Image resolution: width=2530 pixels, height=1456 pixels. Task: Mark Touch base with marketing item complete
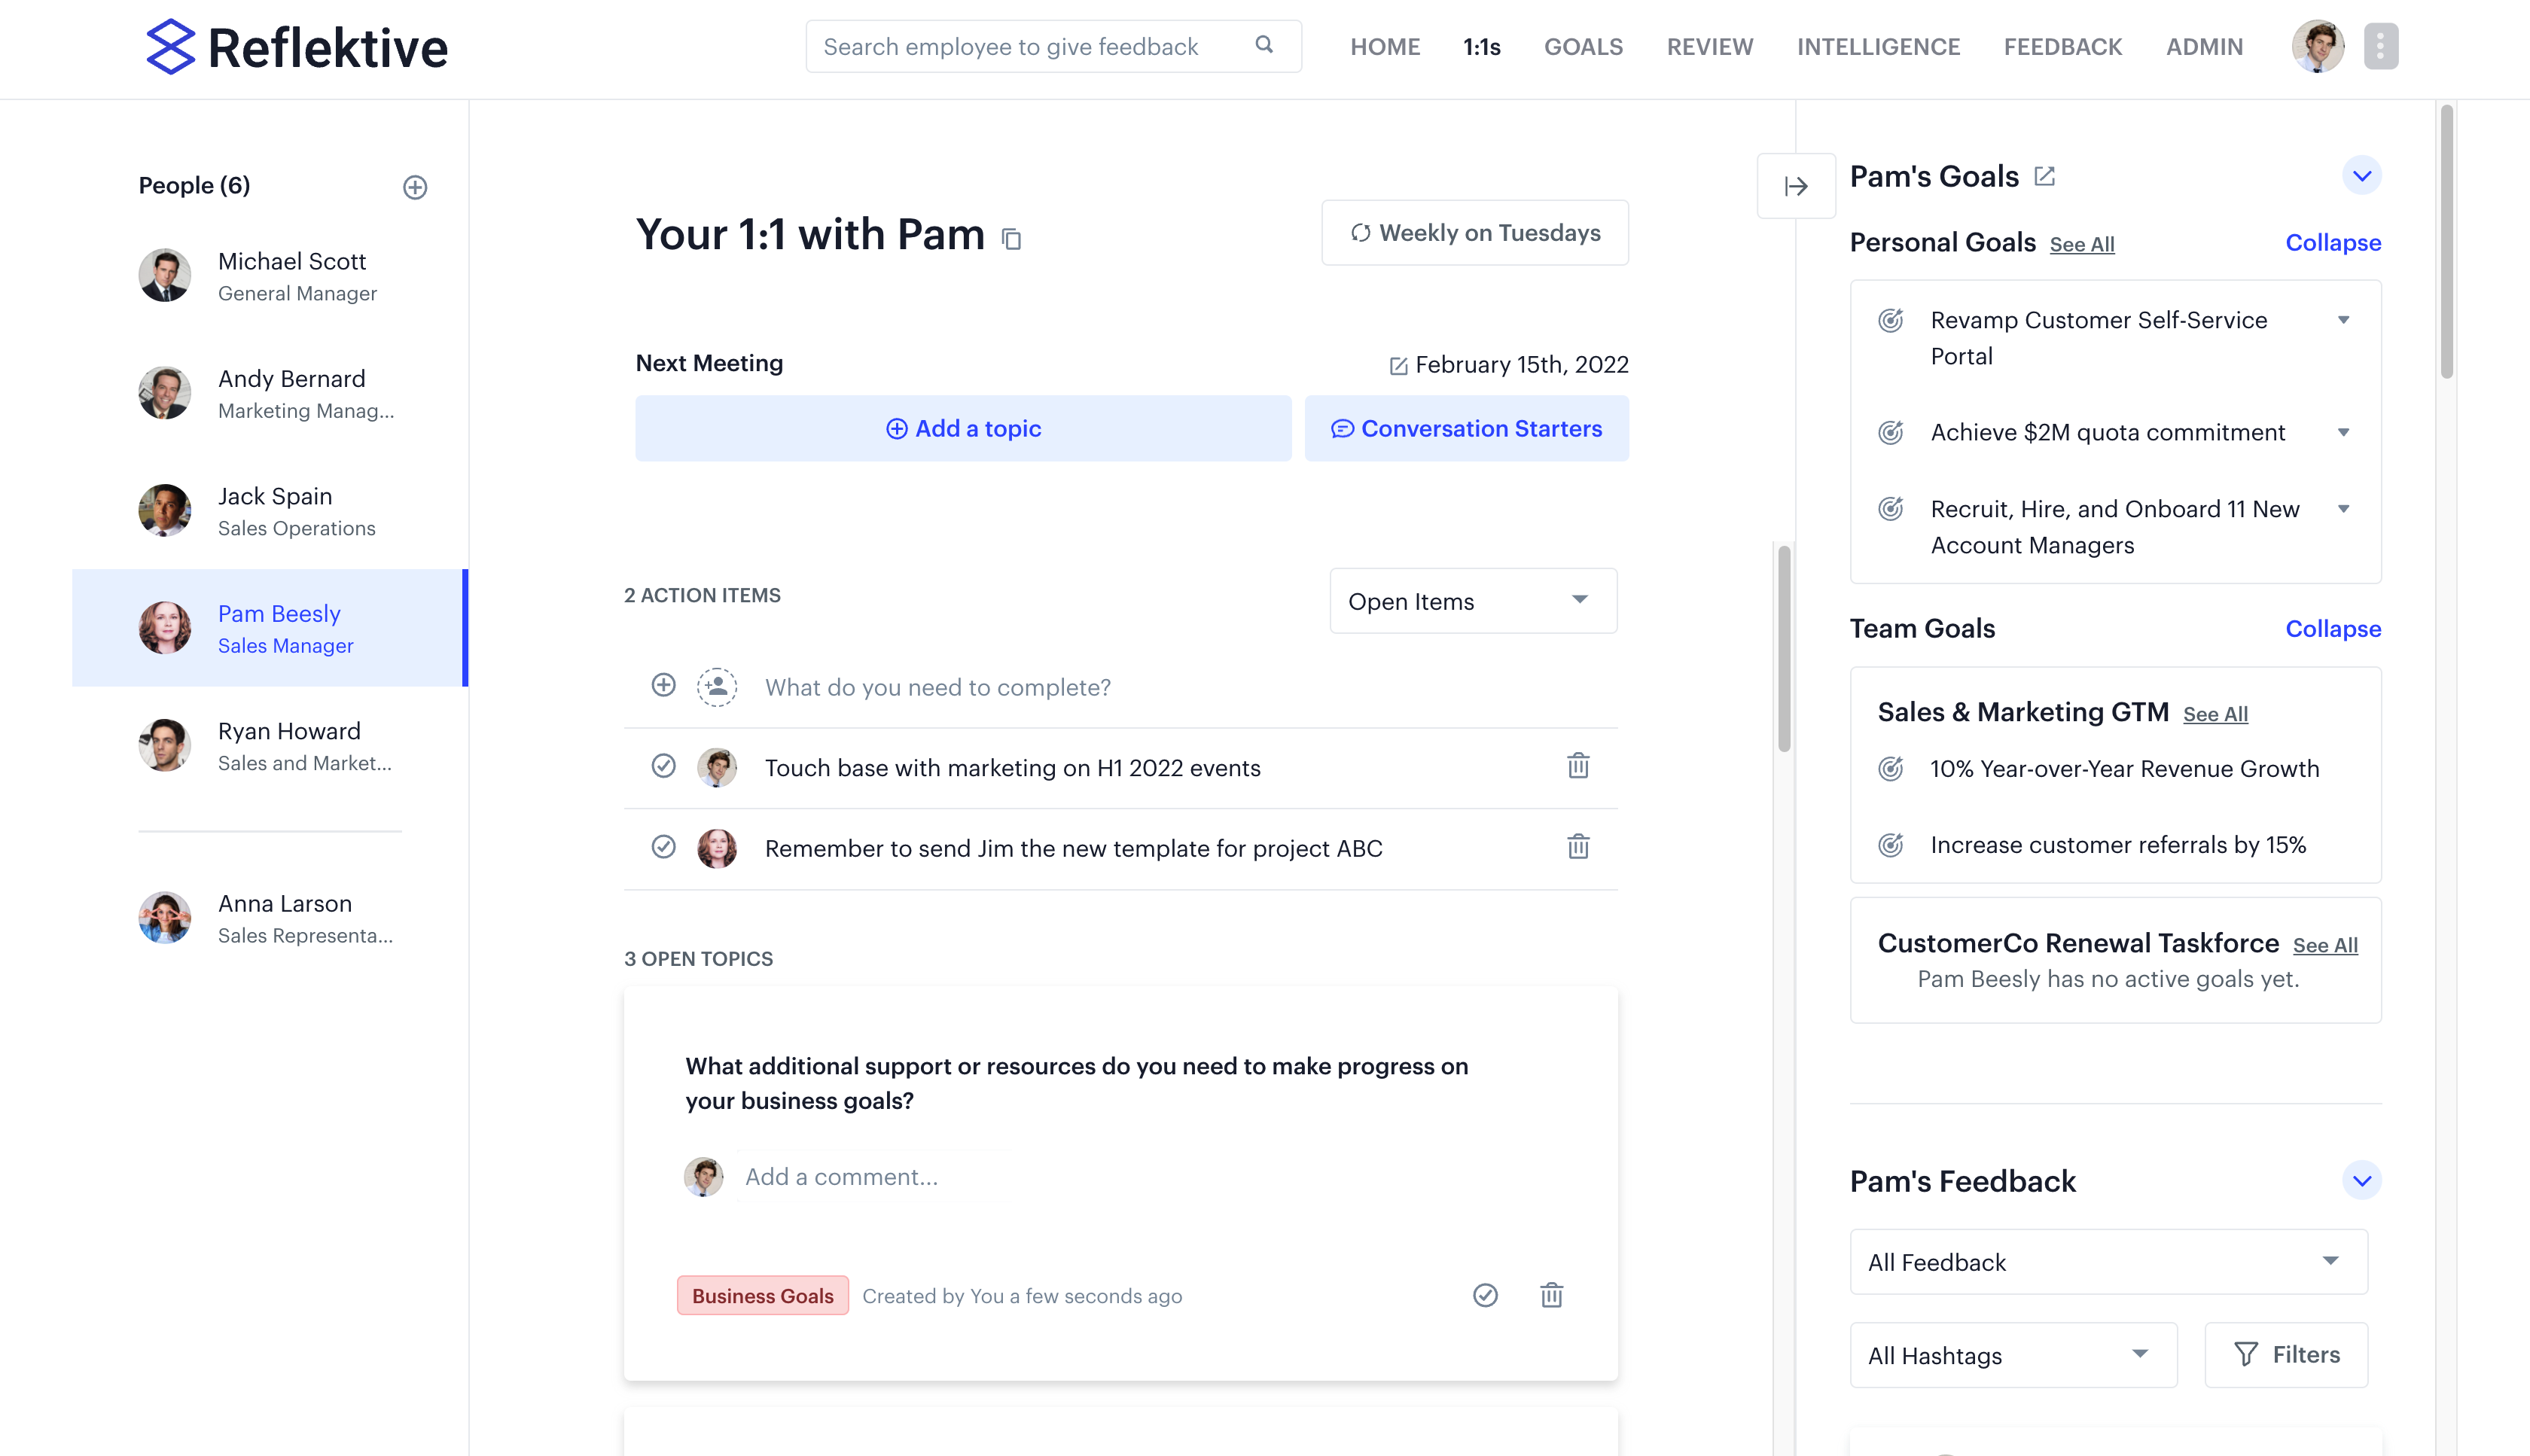(664, 767)
